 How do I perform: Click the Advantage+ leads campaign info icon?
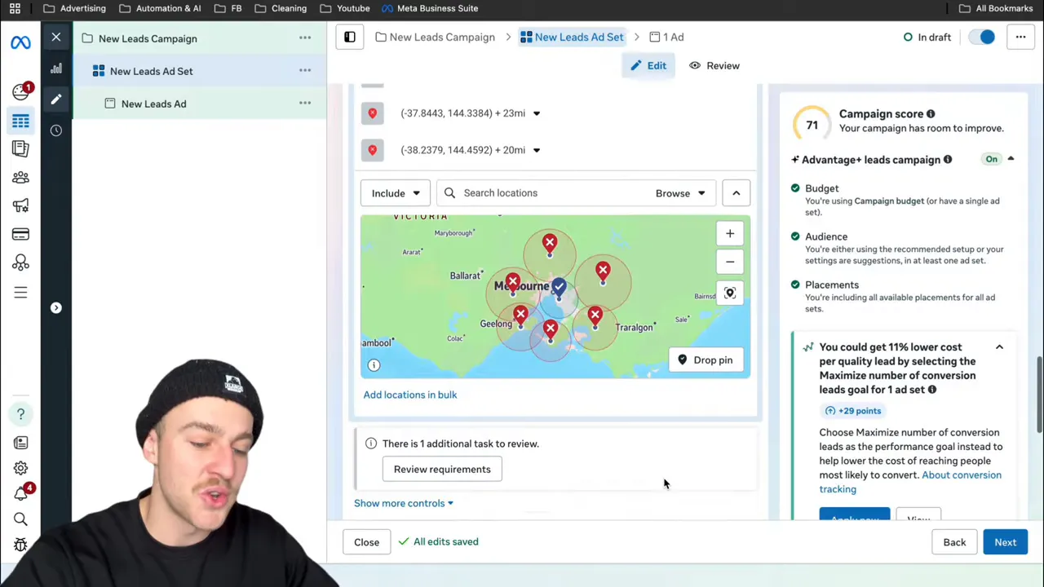[948, 160]
